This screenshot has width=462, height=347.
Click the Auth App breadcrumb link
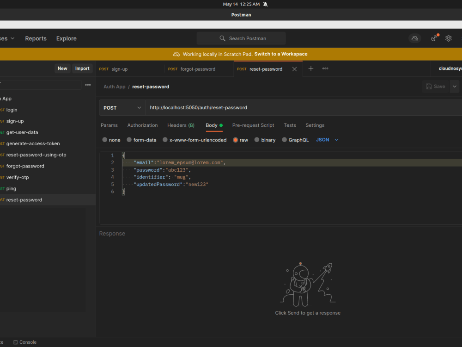114,87
